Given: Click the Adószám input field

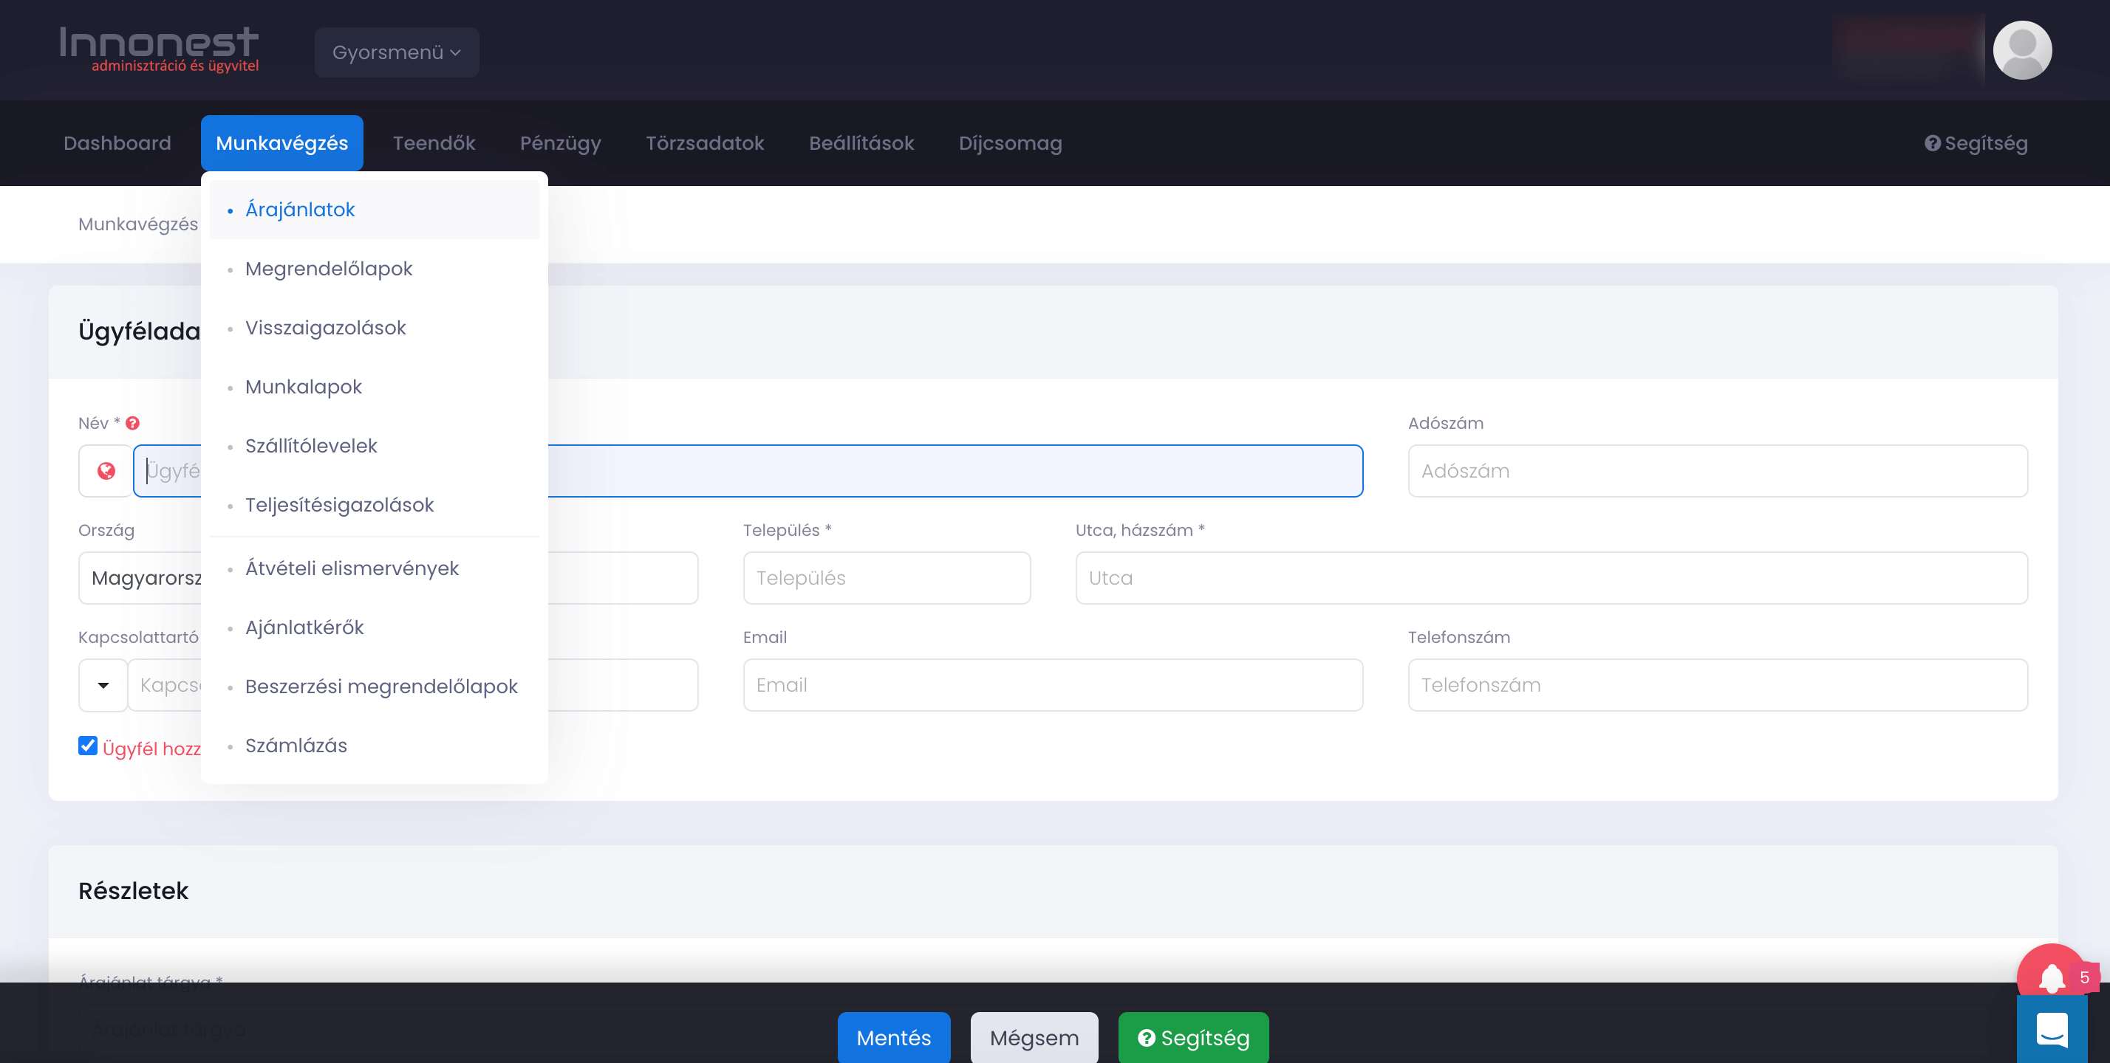Looking at the screenshot, I should [x=1718, y=470].
